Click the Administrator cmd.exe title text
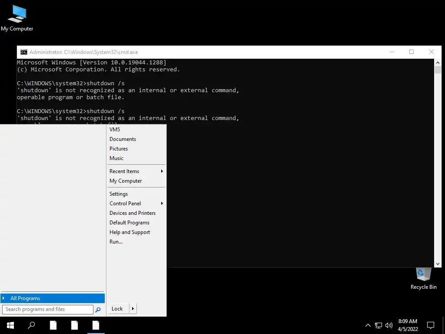This screenshot has height=334, width=445. click(84, 52)
